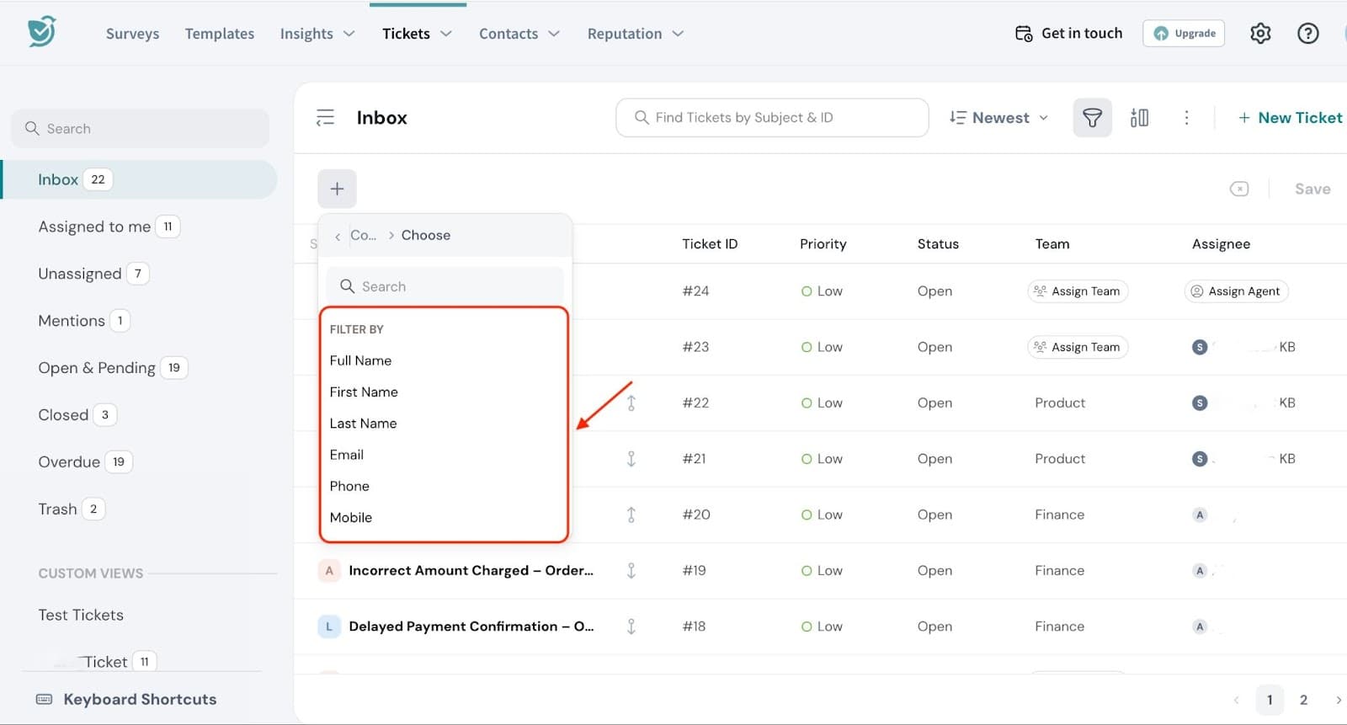Open the column layout settings icon
The width and height of the screenshot is (1347, 725).
pyautogui.click(x=1139, y=118)
